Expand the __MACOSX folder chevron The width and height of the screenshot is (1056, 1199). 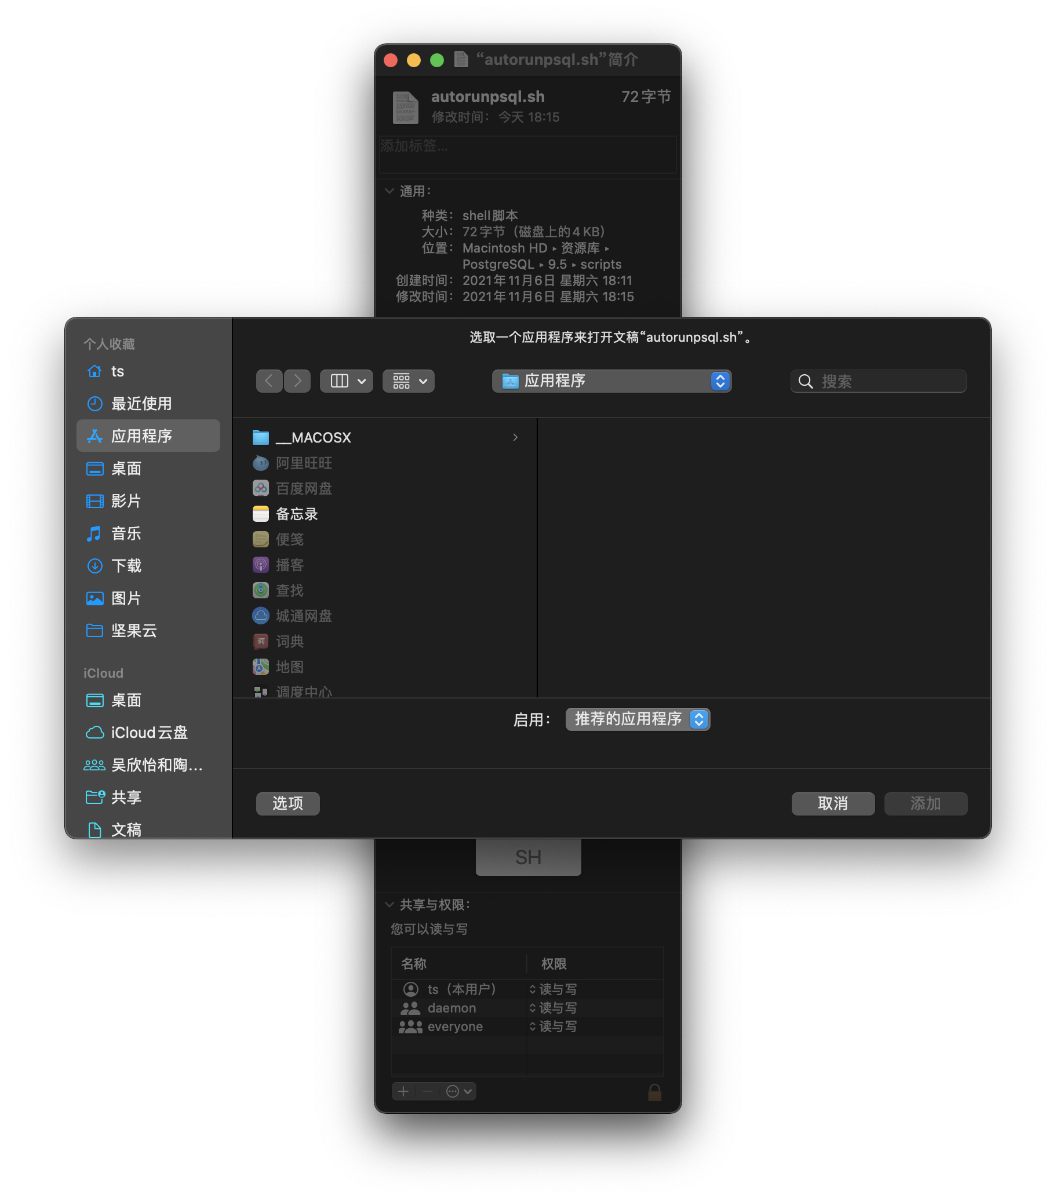515,436
